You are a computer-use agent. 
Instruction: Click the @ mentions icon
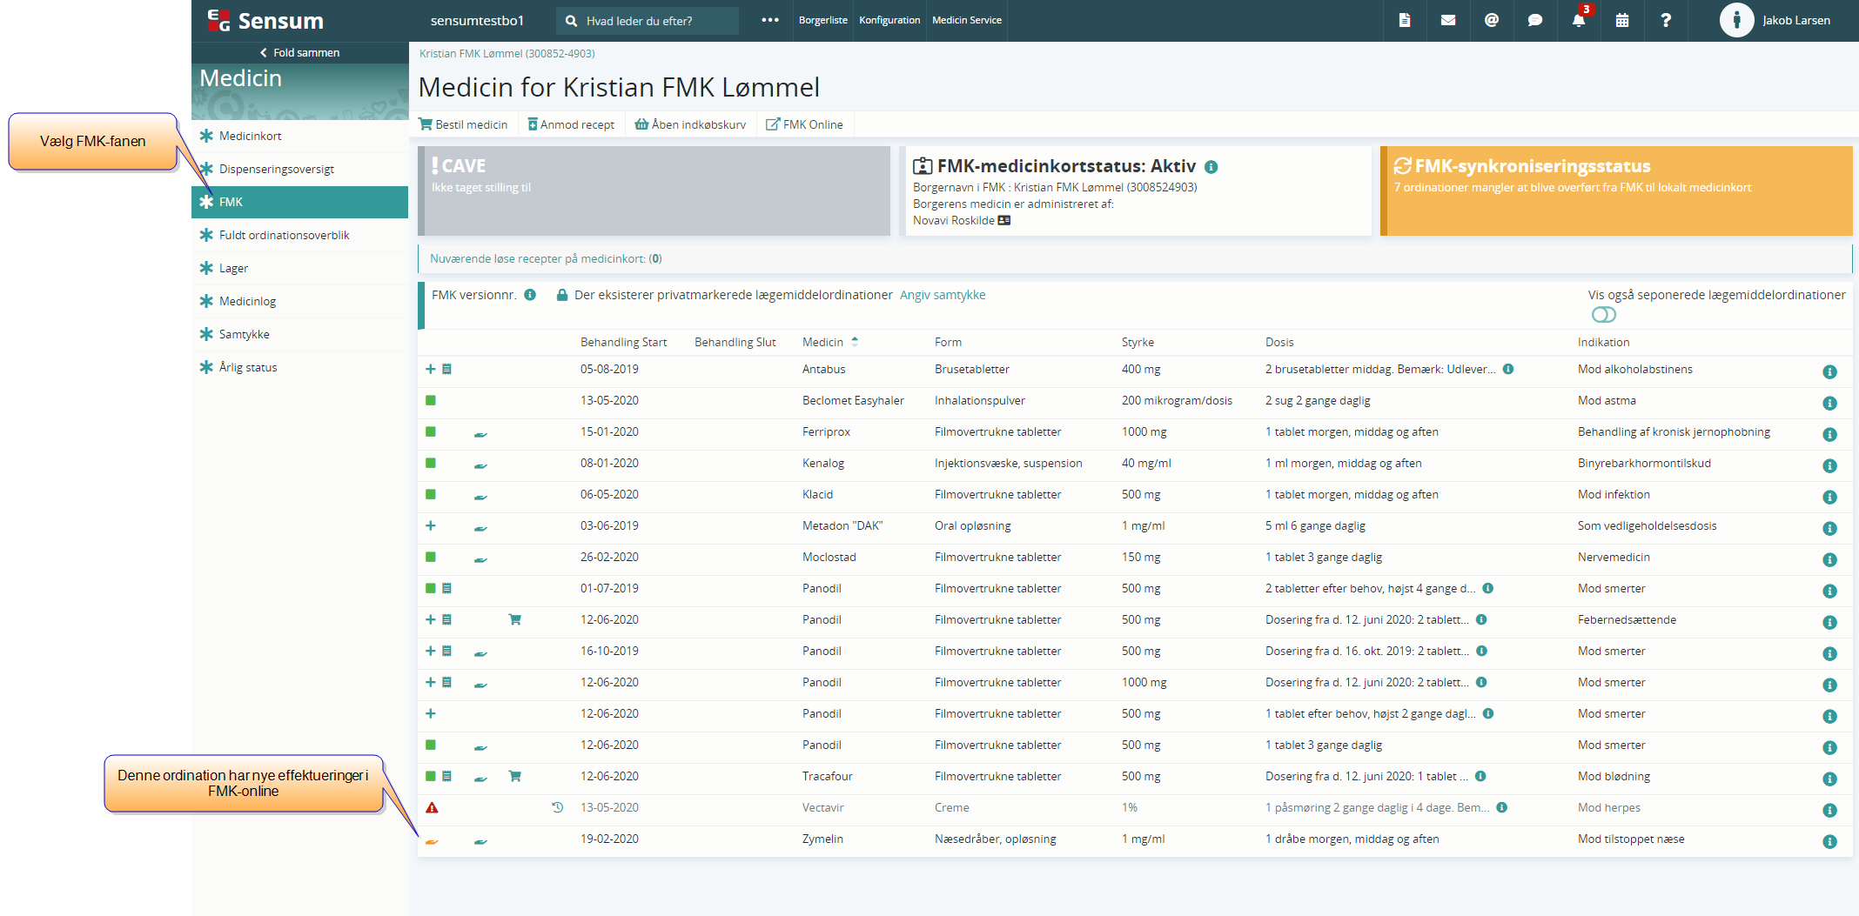(x=1492, y=20)
